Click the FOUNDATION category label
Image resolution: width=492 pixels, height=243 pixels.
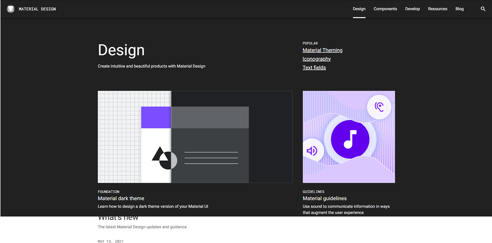pos(108,192)
